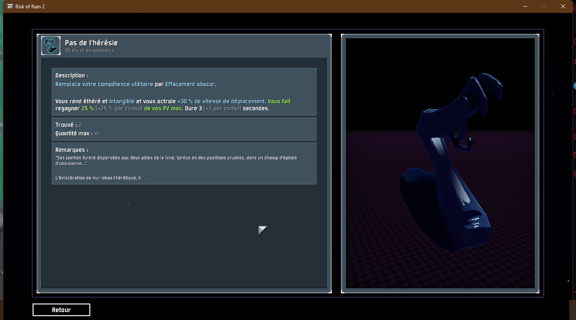Click the Risk of Rain 2 title bar icon
This screenshot has width=576, height=320.
(x=10, y=6)
